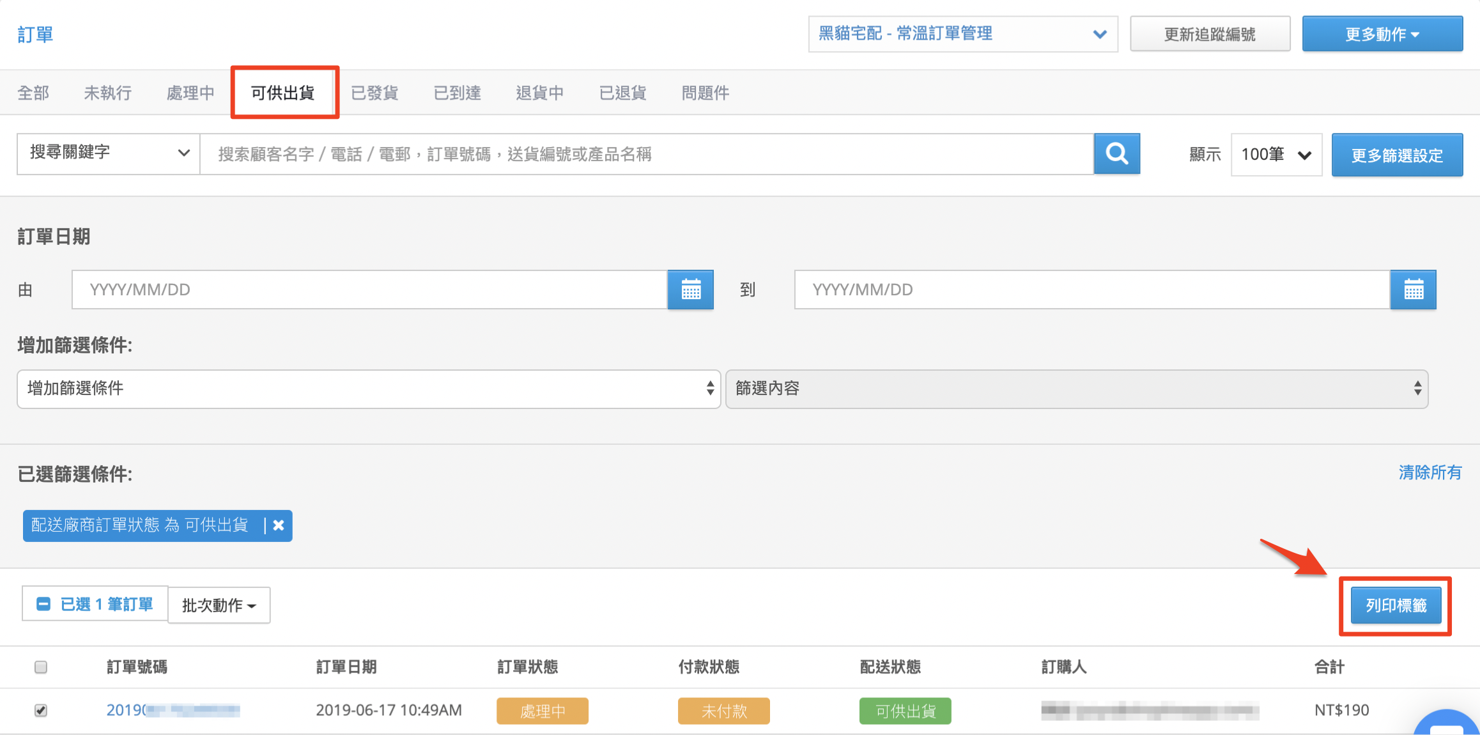The image size is (1480, 735).
Task: Switch to the 問題件 tab
Action: (705, 93)
